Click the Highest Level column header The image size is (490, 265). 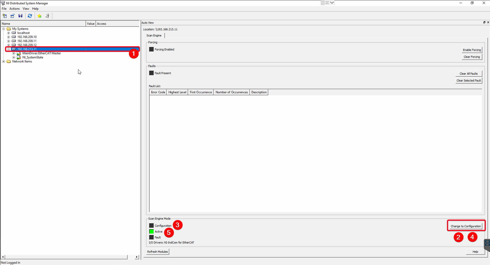(177, 92)
